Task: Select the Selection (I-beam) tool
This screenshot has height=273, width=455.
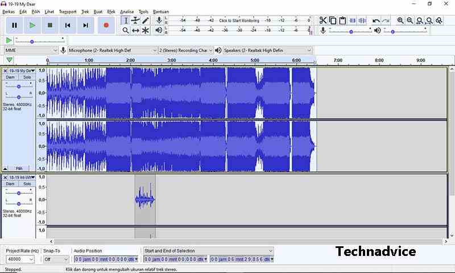Action: [126, 20]
